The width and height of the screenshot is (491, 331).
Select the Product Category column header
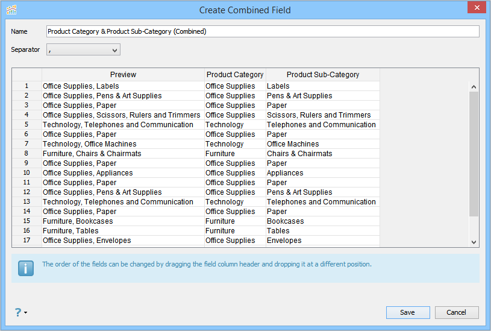click(235, 75)
